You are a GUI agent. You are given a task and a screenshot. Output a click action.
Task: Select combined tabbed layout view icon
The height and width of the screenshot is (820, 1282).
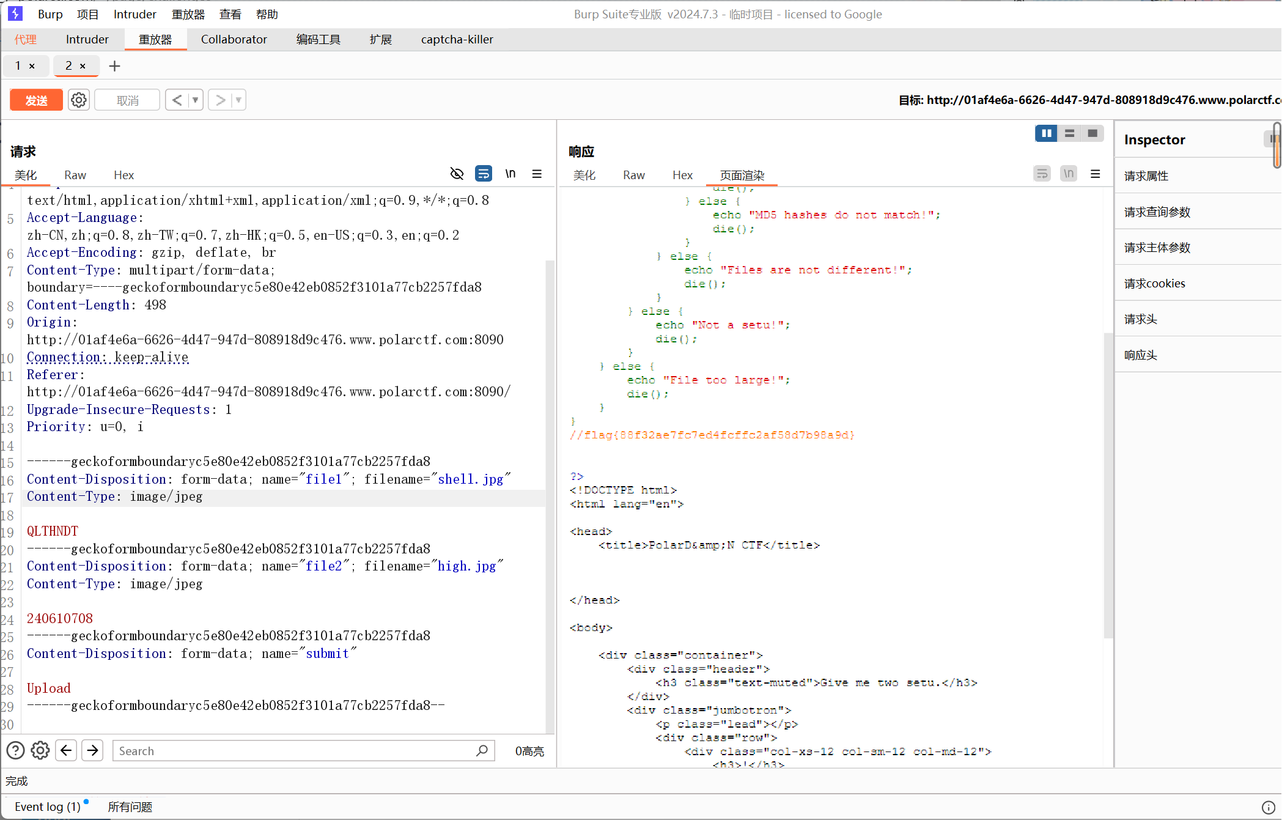(1092, 133)
